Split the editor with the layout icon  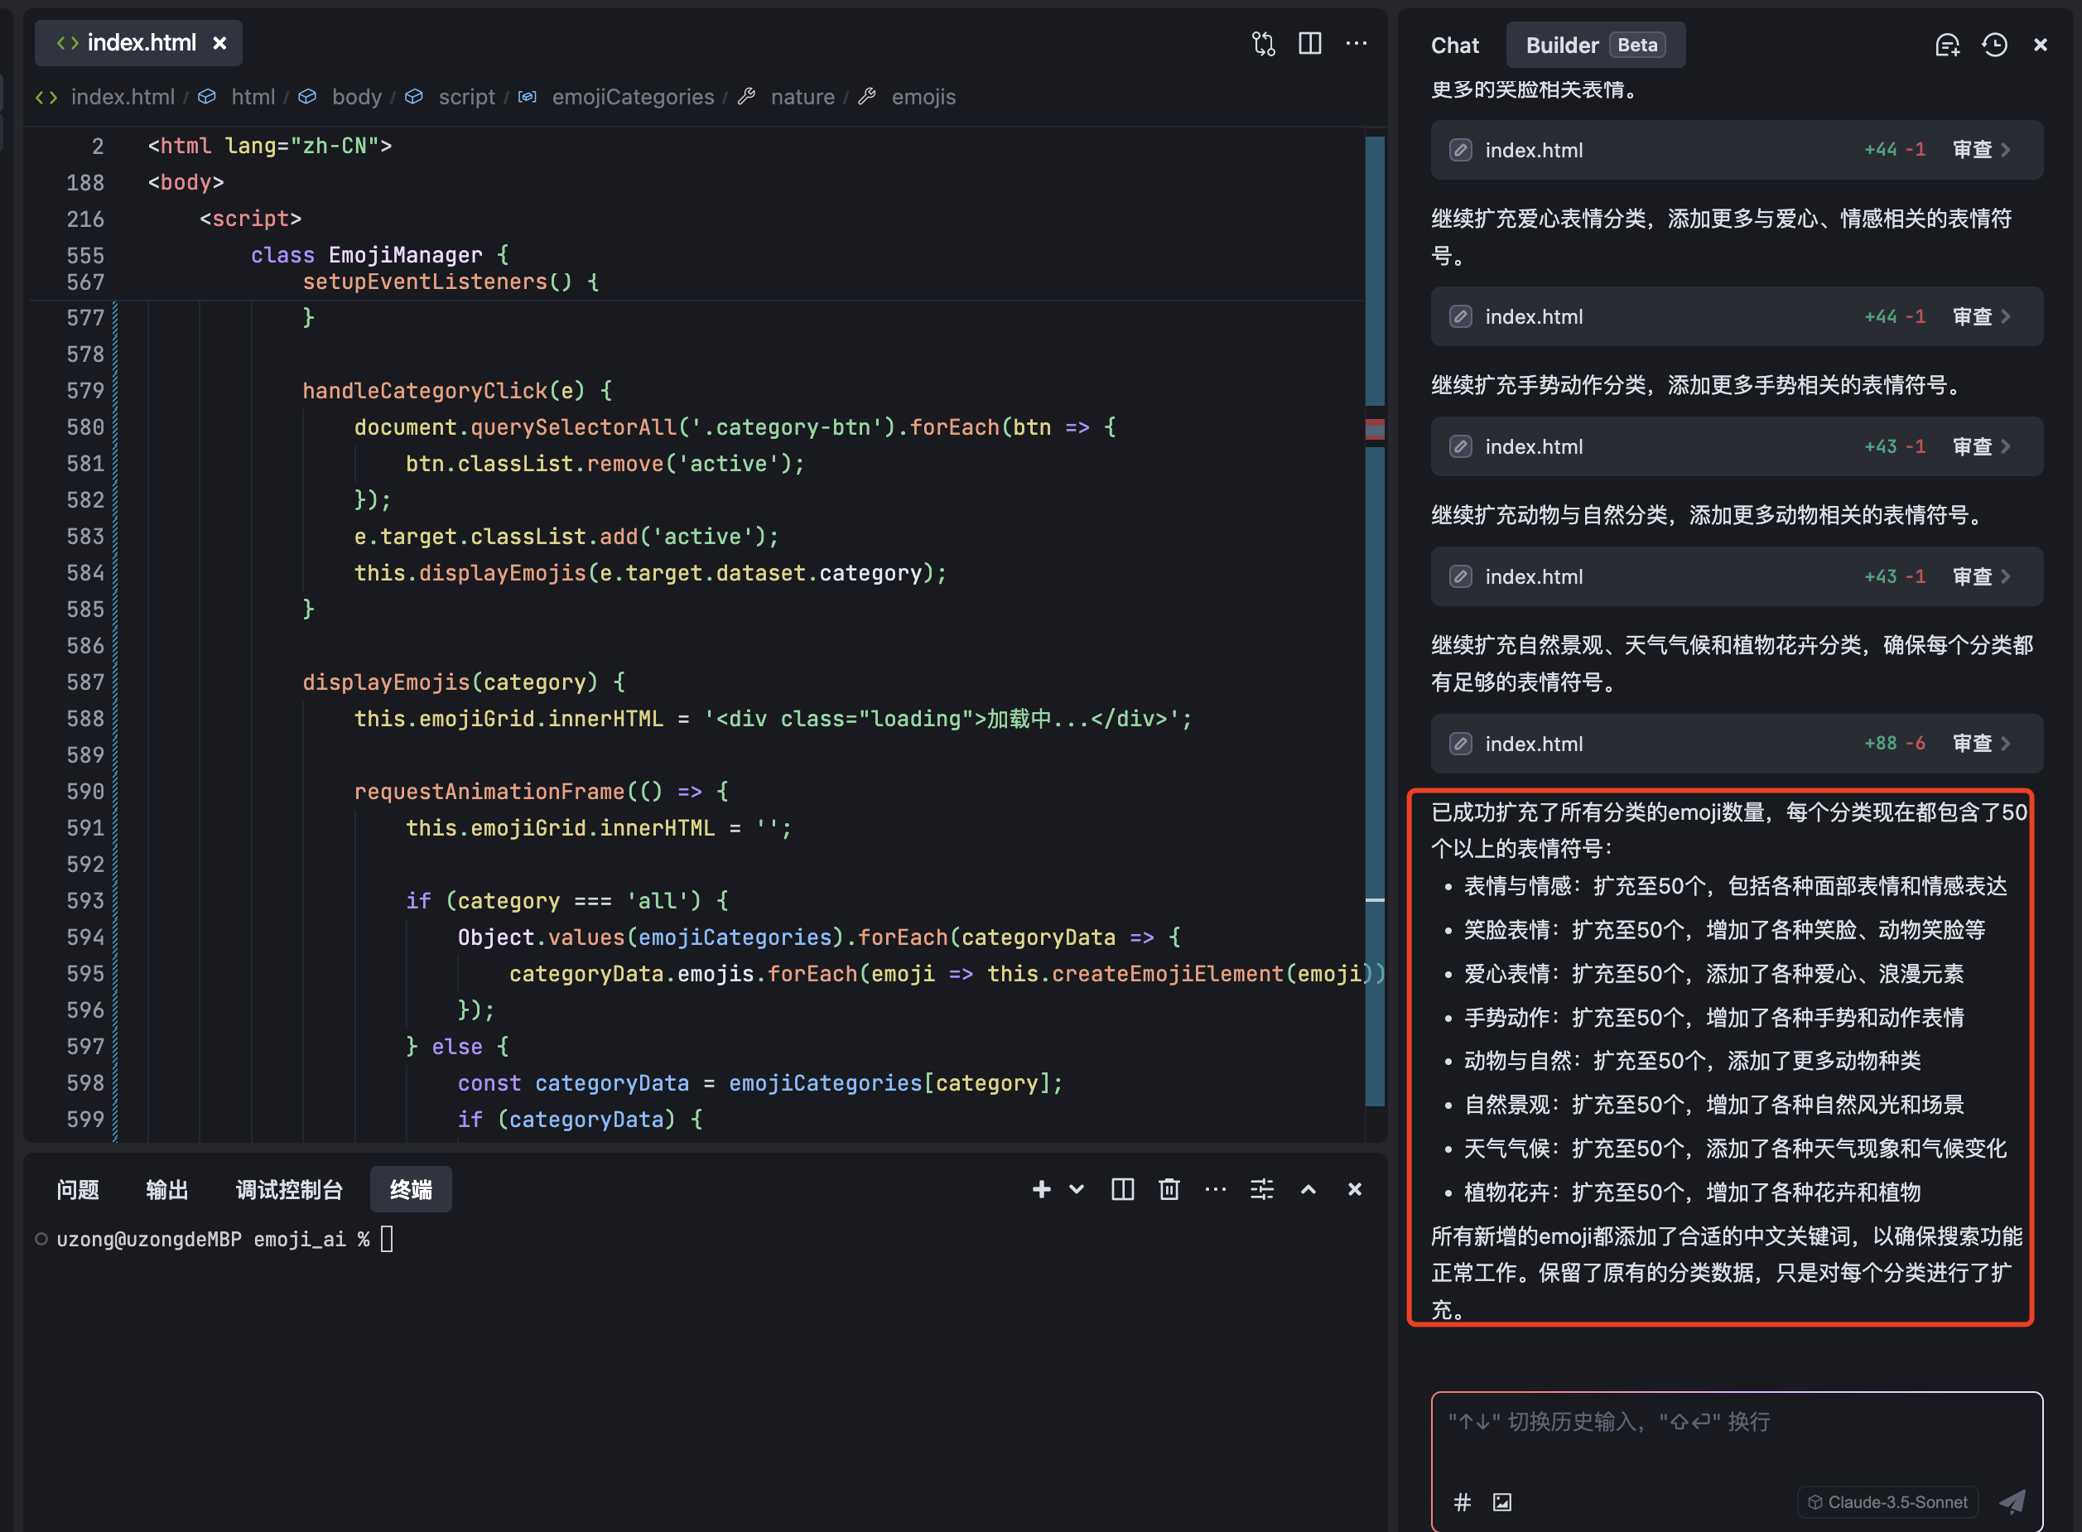1309,44
